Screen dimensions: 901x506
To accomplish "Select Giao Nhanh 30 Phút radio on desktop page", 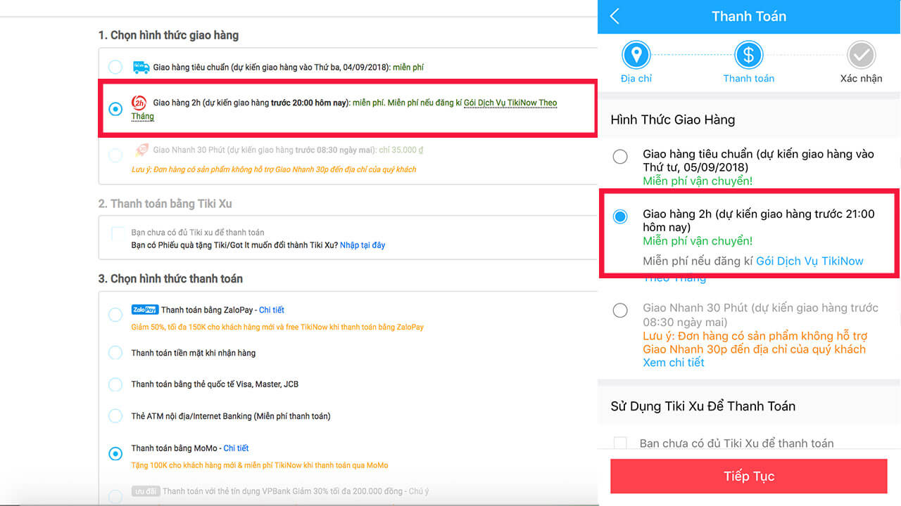I will coord(115,155).
